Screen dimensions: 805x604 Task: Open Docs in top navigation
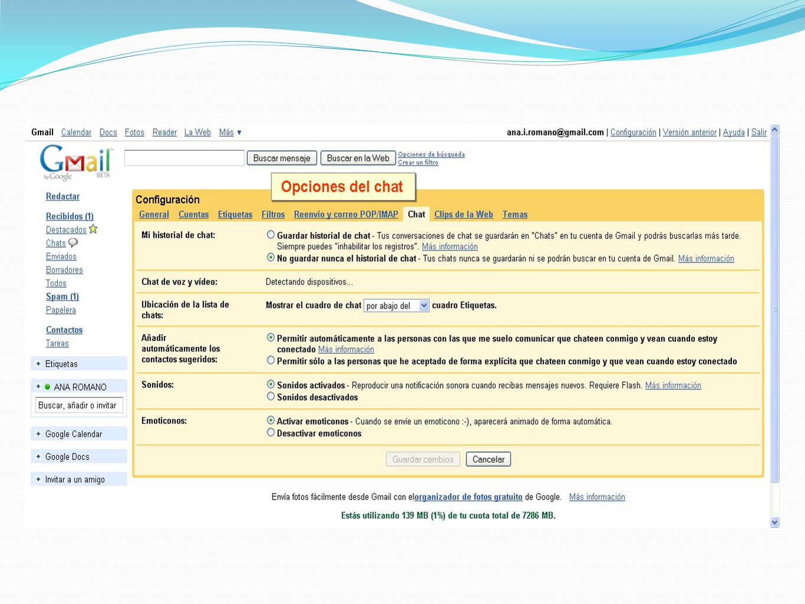(x=108, y=132)
